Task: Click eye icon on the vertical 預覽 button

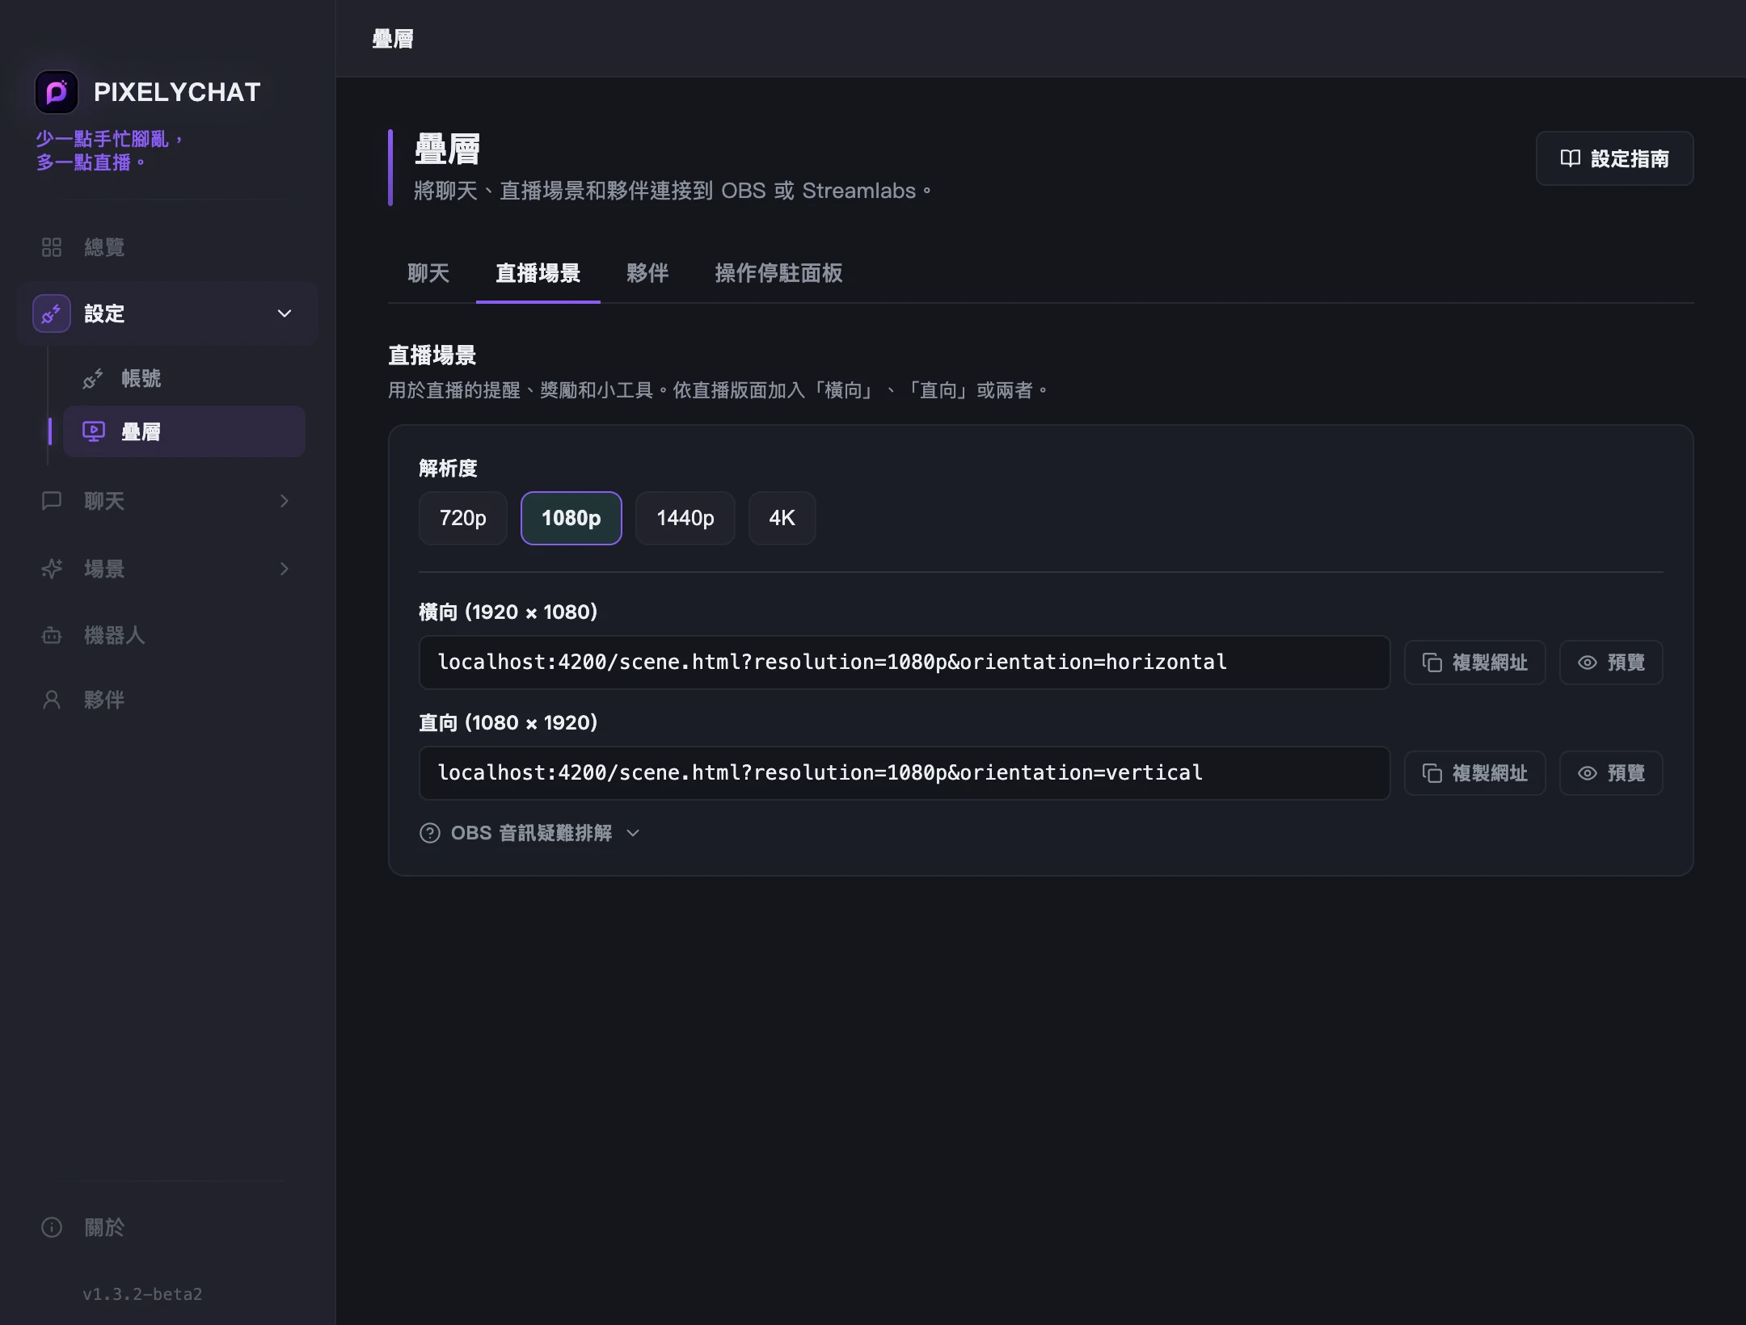Action: click(x=1588, y=773)
